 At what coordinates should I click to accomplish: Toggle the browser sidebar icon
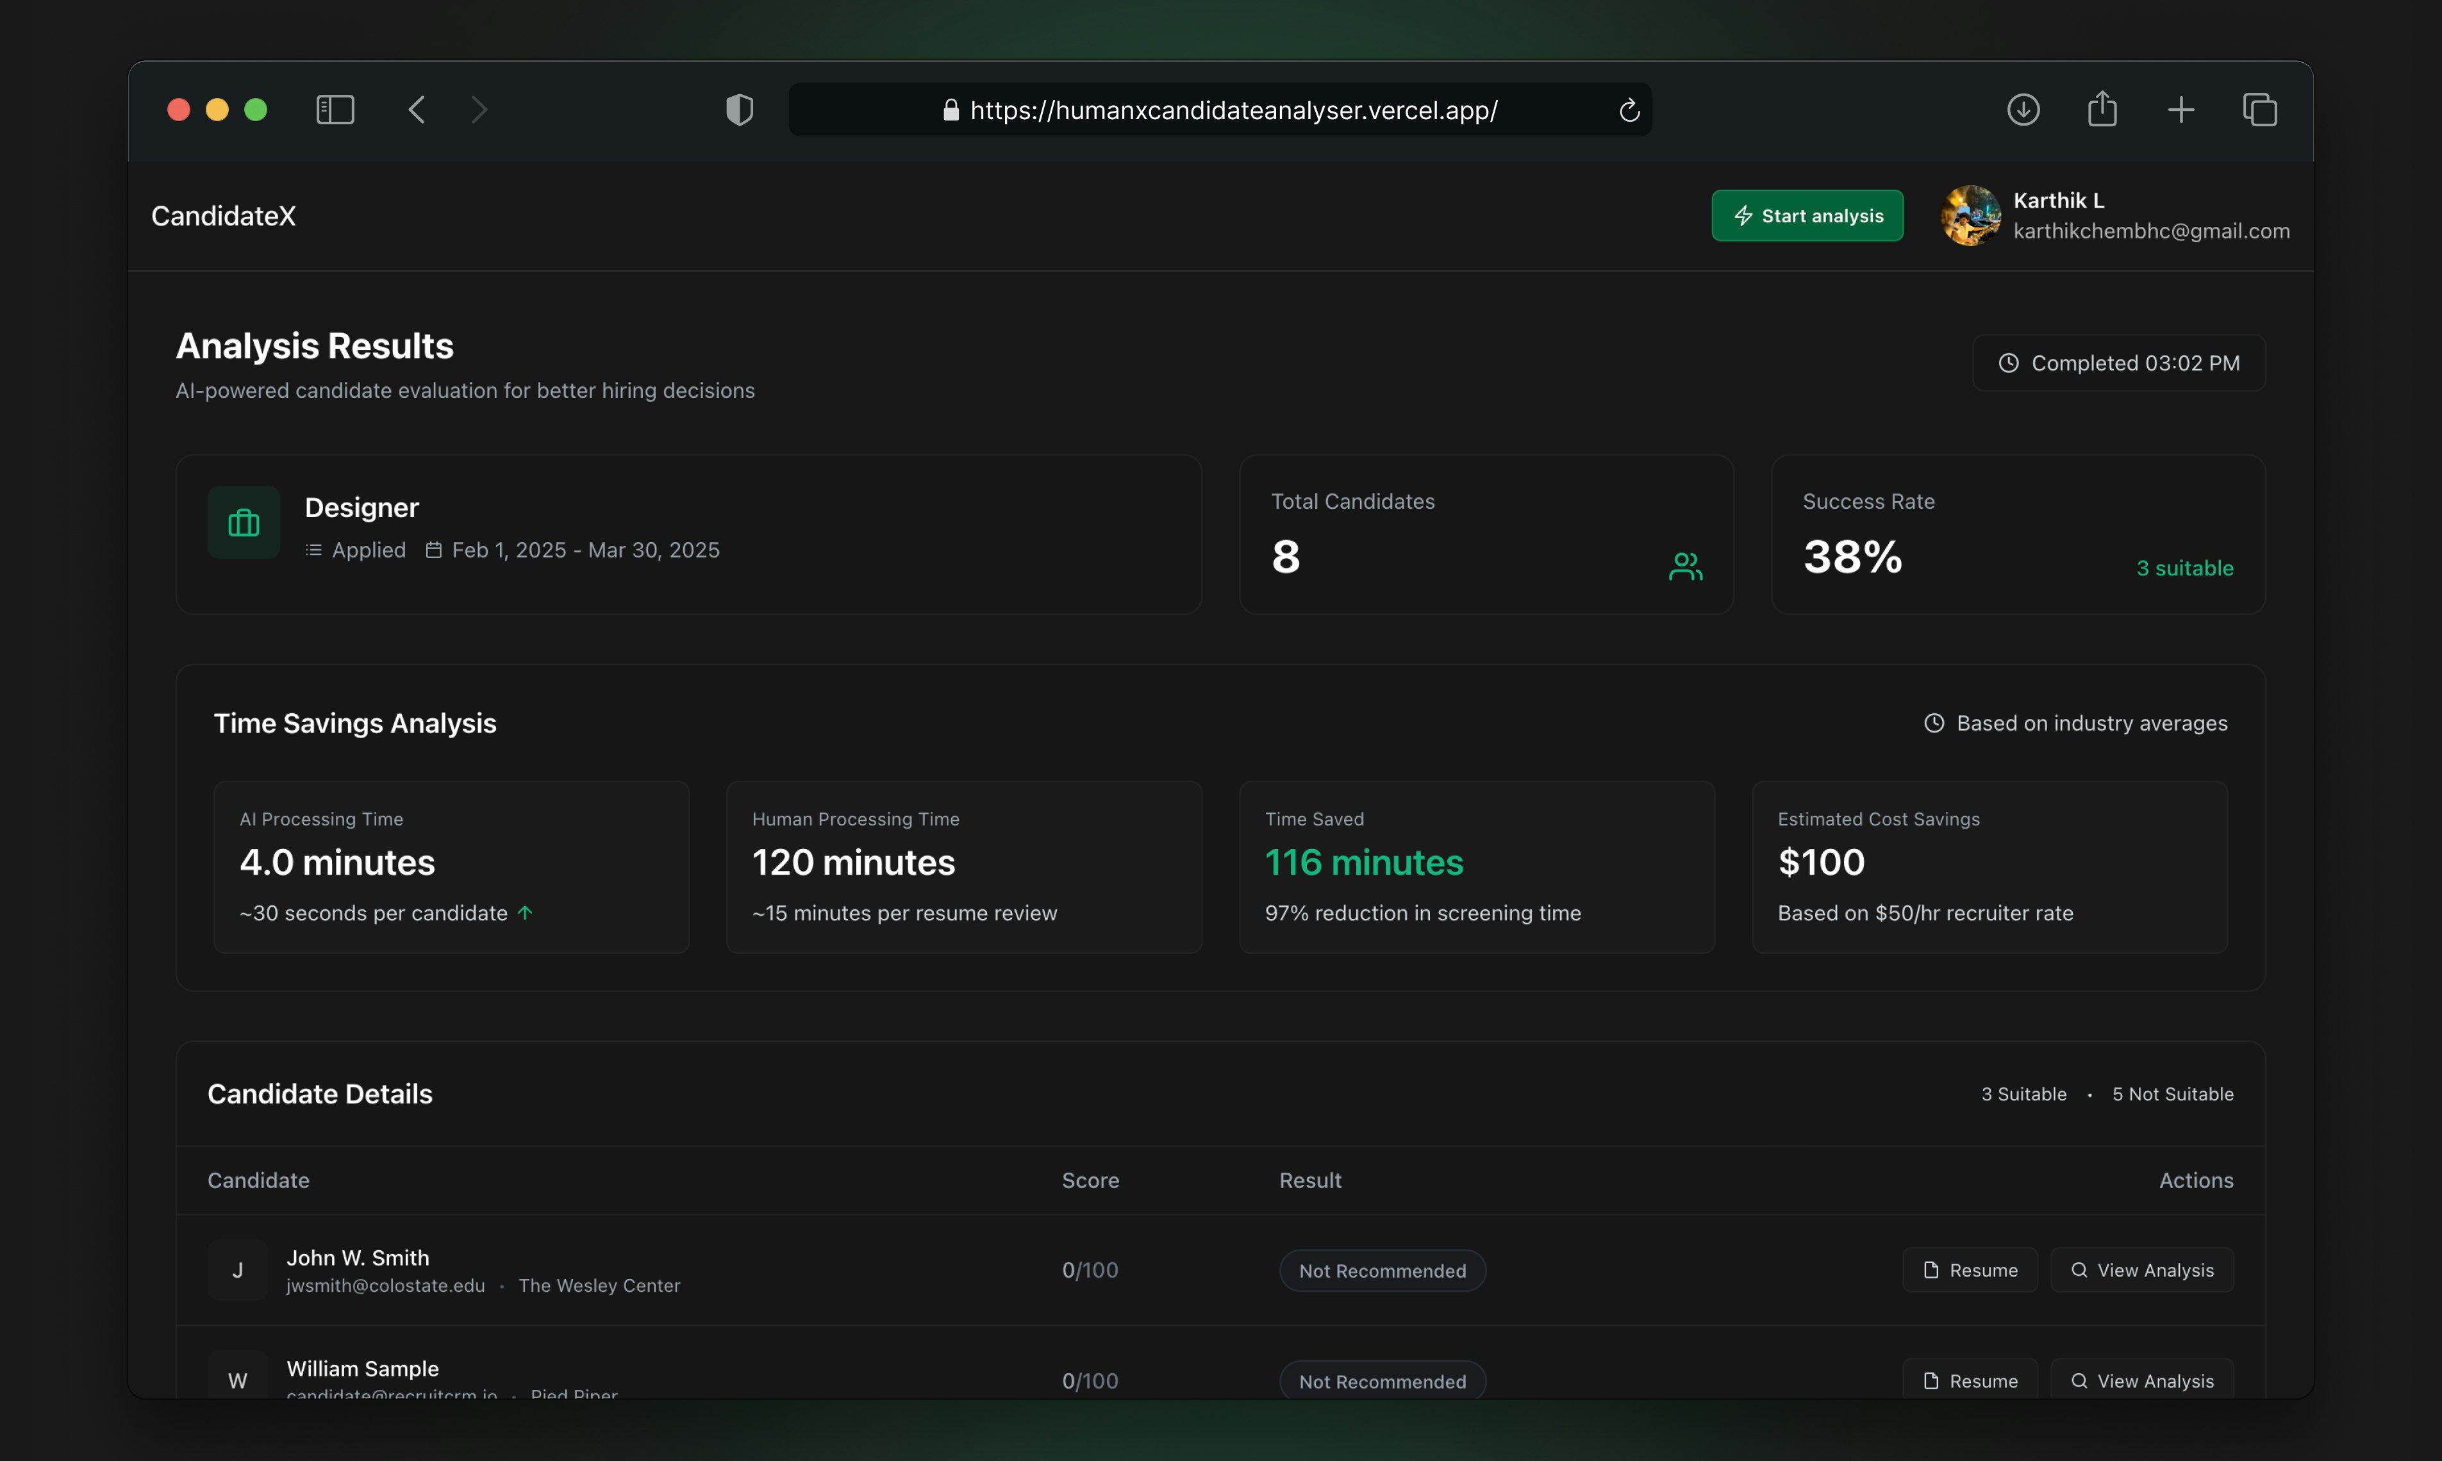[335, 110]
